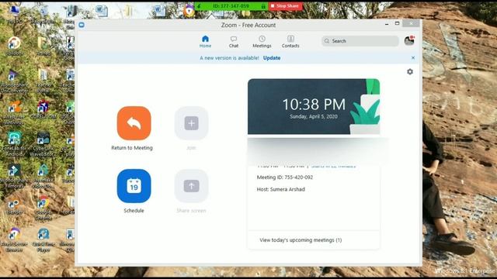
Task: Click the orange Return to Meeting button
Action: pyautogui.click(x=134, y=123)
